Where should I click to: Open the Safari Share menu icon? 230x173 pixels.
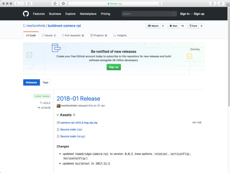(x=213, y=4)
